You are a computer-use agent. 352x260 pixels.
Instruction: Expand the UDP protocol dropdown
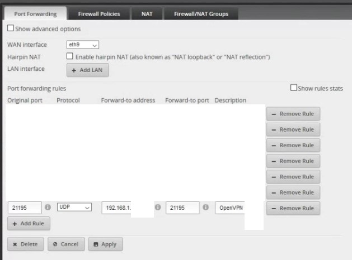click(x=74, y=208)
